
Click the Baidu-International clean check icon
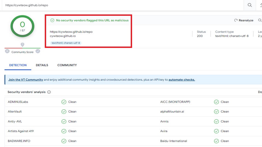[216, 141]
